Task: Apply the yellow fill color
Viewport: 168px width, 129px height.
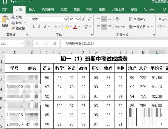Action: point(67,27)
